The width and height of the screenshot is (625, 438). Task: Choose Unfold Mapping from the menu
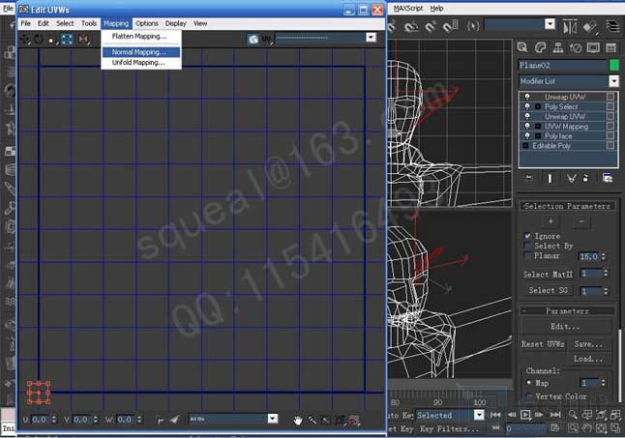tap(138, 62)
